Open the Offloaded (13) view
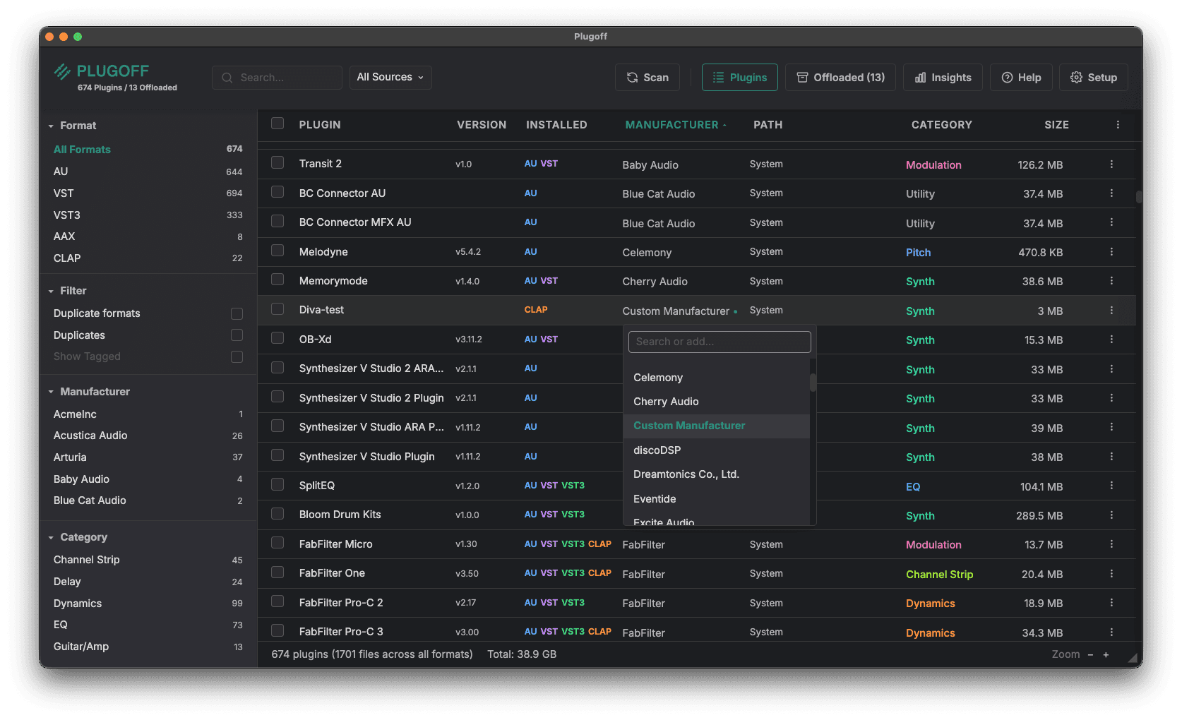 click(840, 78)
